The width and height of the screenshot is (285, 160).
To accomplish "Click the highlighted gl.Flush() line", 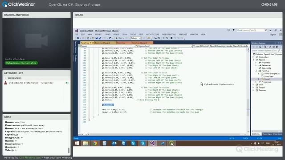I will (x=108, y=105).
